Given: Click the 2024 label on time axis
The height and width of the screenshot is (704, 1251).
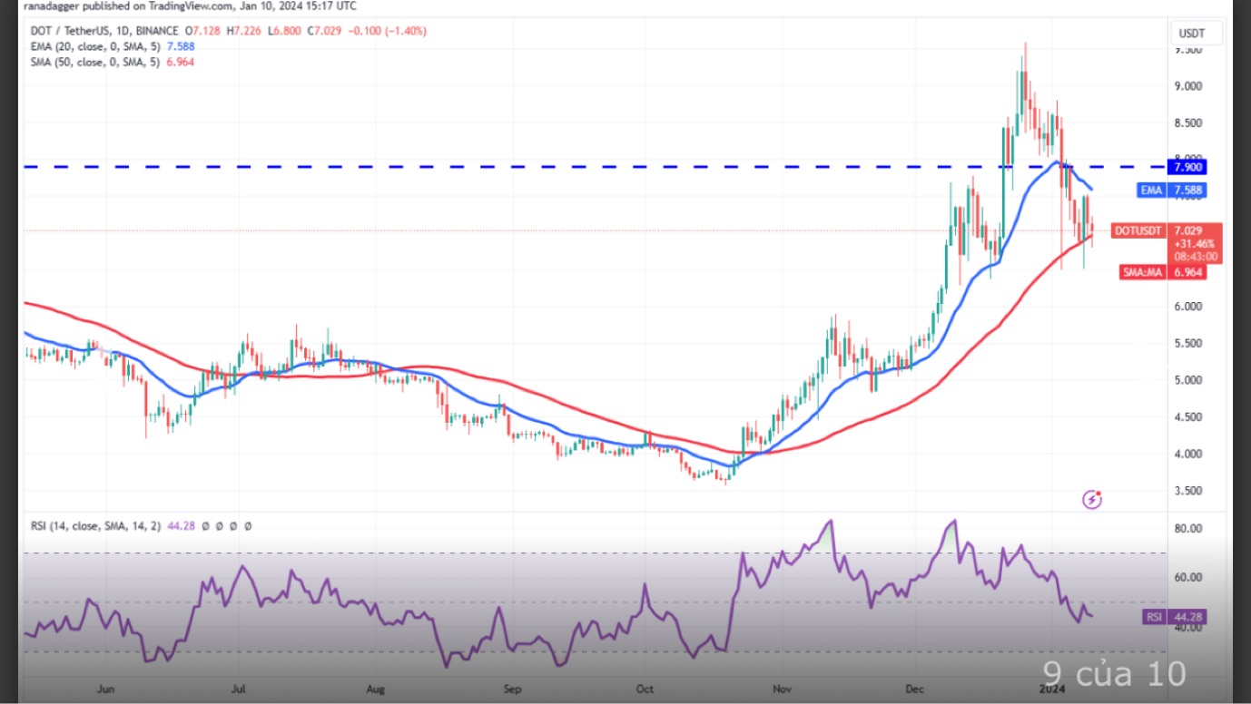Looking at the screenshot, I should (1051, 689).
